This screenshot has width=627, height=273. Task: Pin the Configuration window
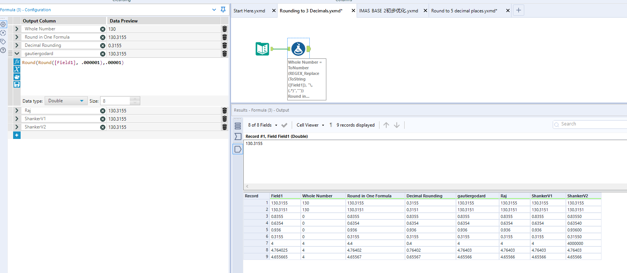[223, 10]
